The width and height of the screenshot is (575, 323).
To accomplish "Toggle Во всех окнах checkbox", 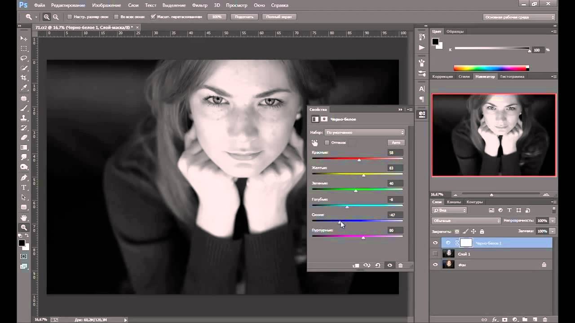I will pyautogui.click(x=116, y=17).
